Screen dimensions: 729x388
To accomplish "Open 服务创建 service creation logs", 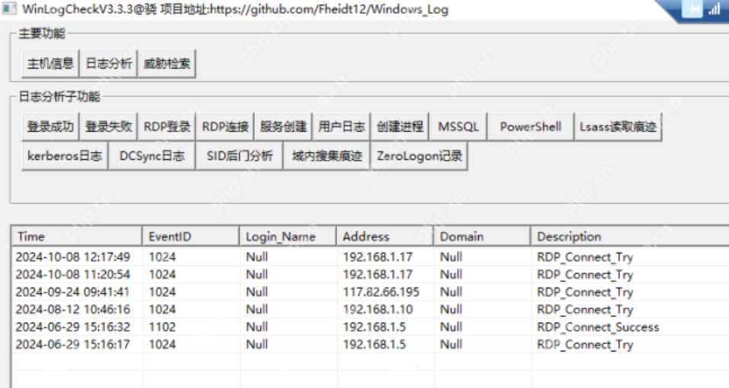I will click(283, 127).
